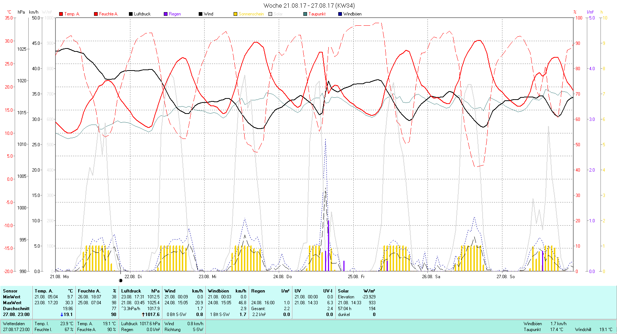Click the maximum solar value '933'
This screenshot has height=334, width=617.
tap(372, 303)
